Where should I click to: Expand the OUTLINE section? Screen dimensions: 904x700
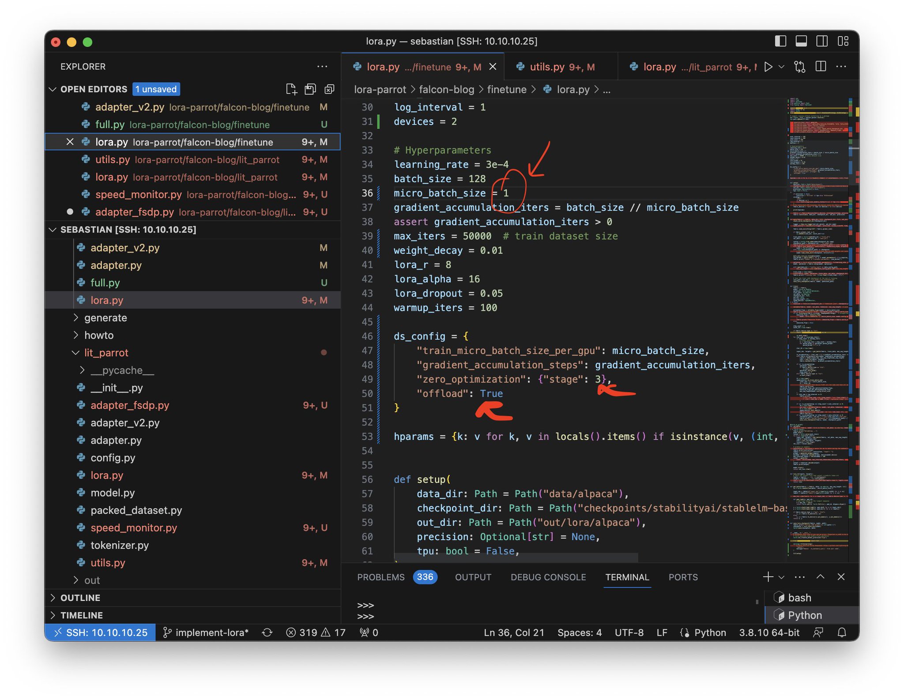(80, 598)
